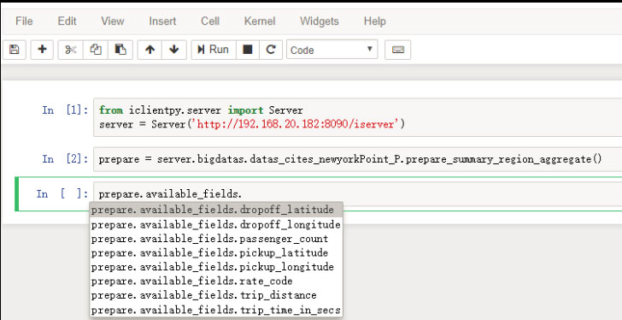The height and width of the screenshot is (320, 622).
Task: Select the dropoff_longitude autocomplete suggestion
Action: (x=216, y=224)
